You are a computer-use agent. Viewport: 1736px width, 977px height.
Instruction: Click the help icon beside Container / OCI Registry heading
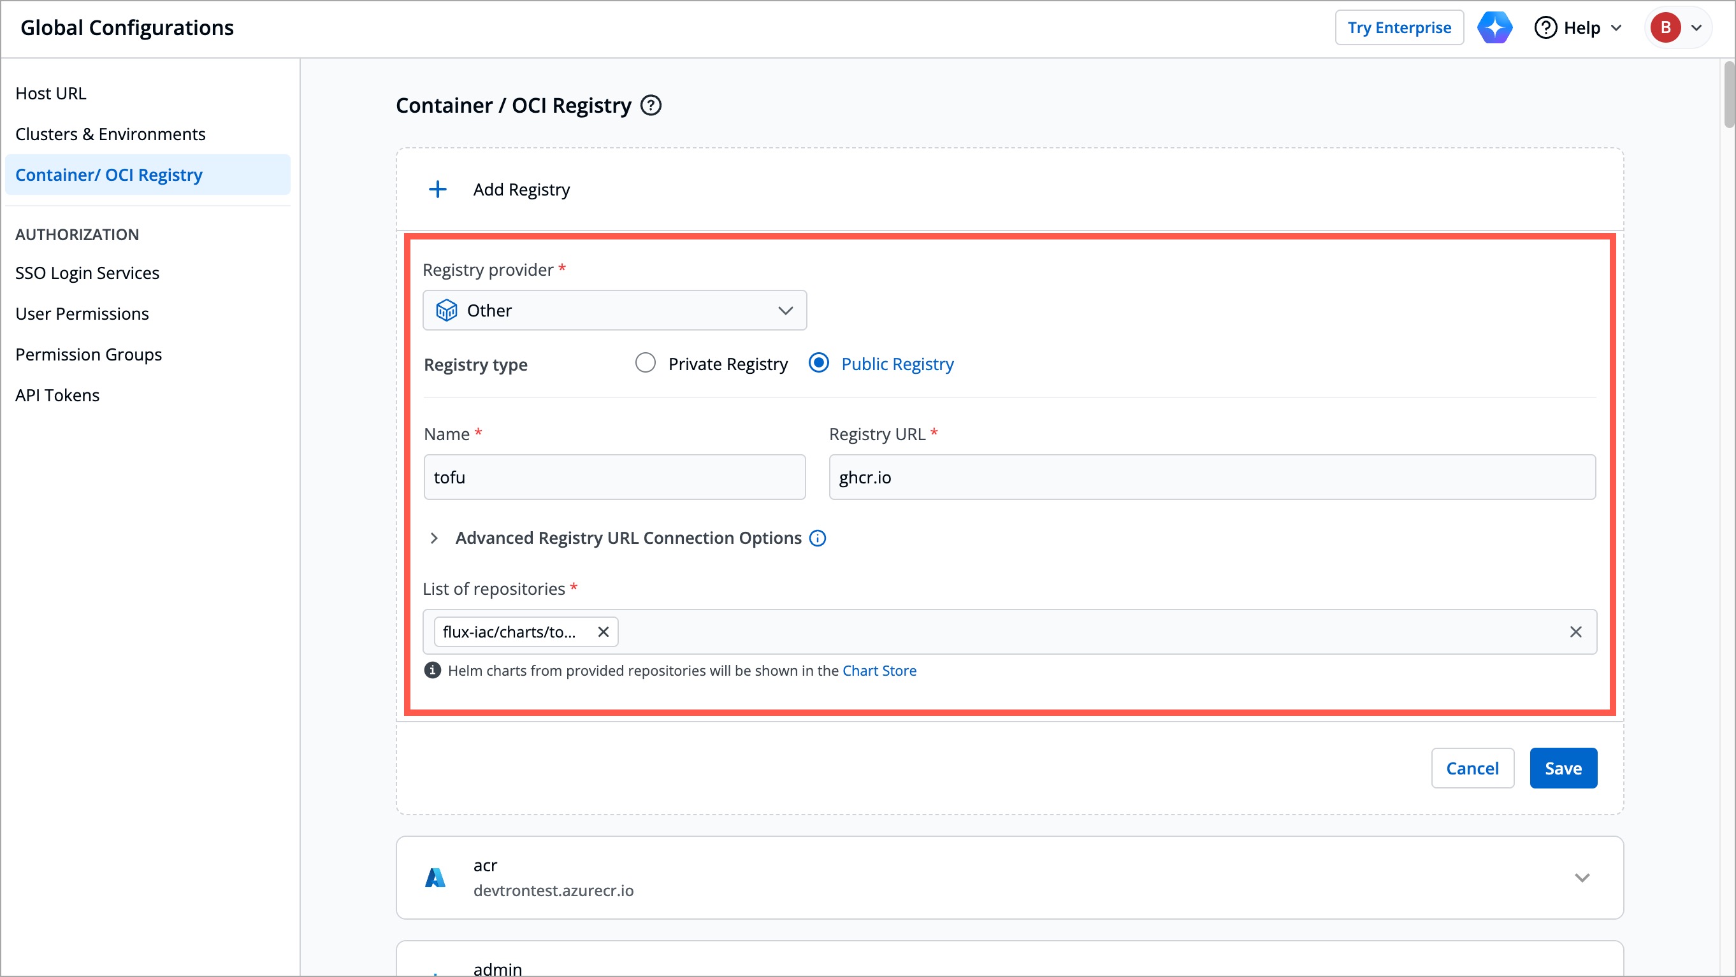[651, 105]
